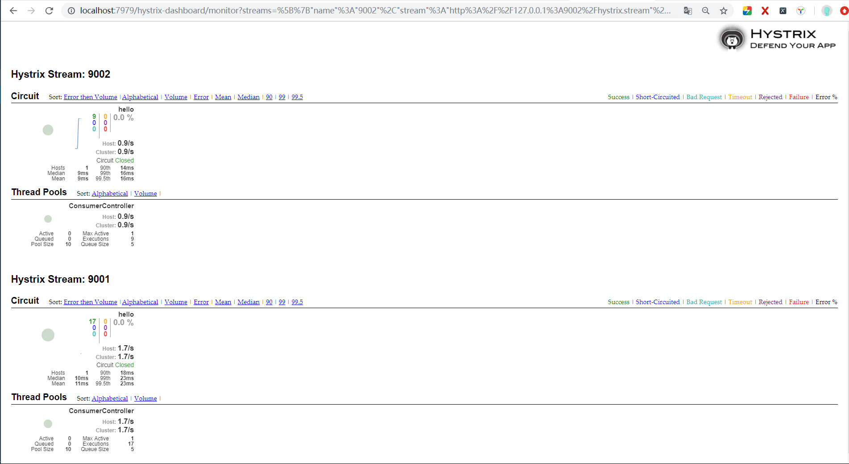Sort 9002 circuits by Mean
The height and width of the screenshot is (464, 849).
[x=223, y=97]
